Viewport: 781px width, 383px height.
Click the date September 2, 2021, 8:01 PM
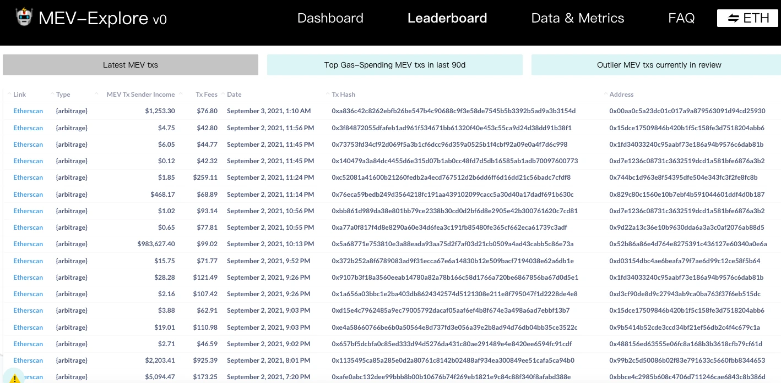point(269,360)
